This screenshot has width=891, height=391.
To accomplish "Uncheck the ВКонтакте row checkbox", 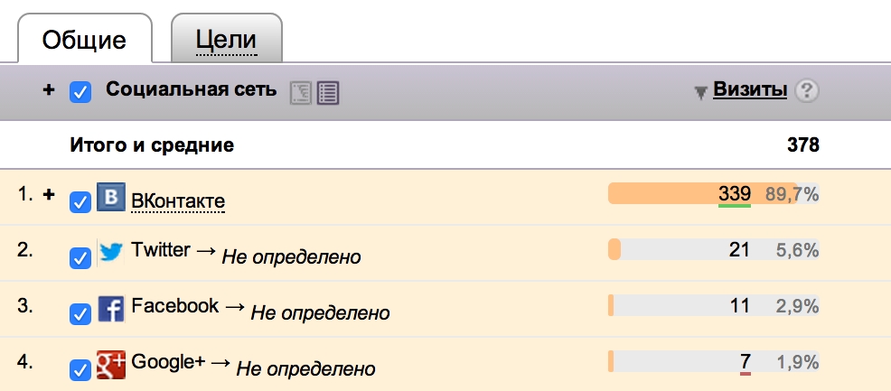I will click(80, 201).
